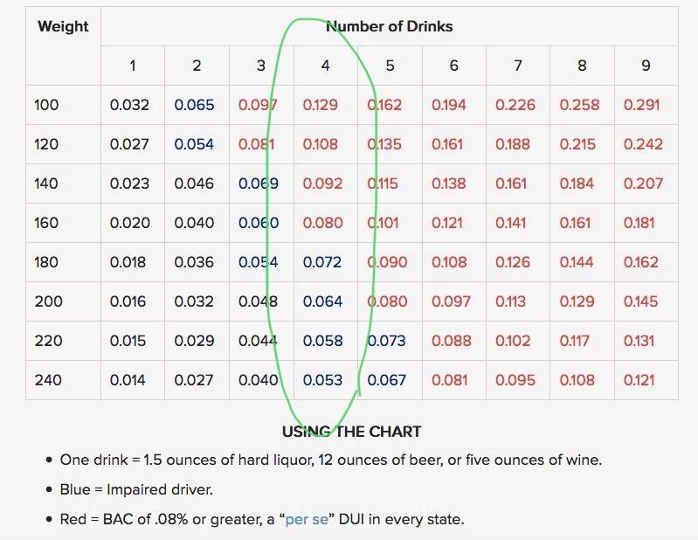Click the 140 weight row label
The image size is (698, 540).
pyautogui.click(x=45, y=183)
